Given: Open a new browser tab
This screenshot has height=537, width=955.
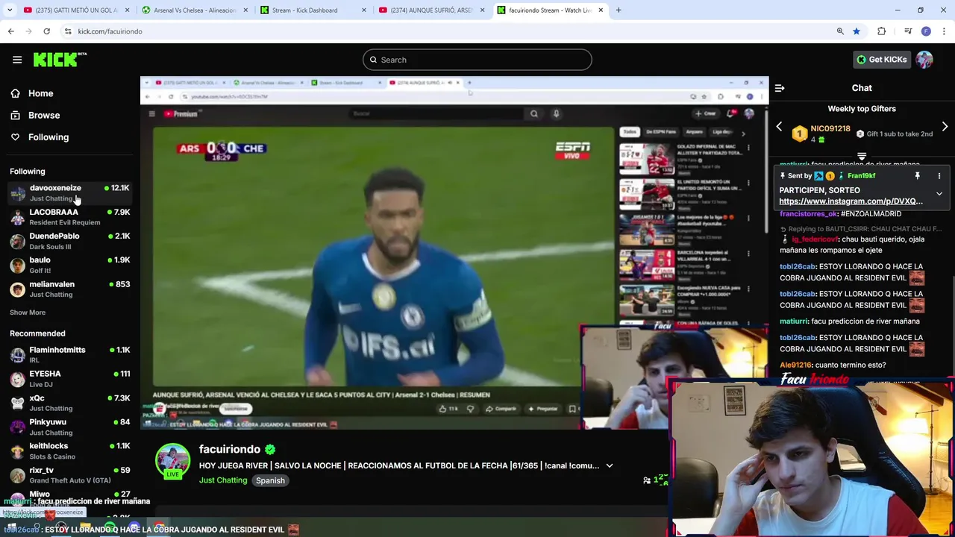Looking at the screenshot, I should click(619, 10).
